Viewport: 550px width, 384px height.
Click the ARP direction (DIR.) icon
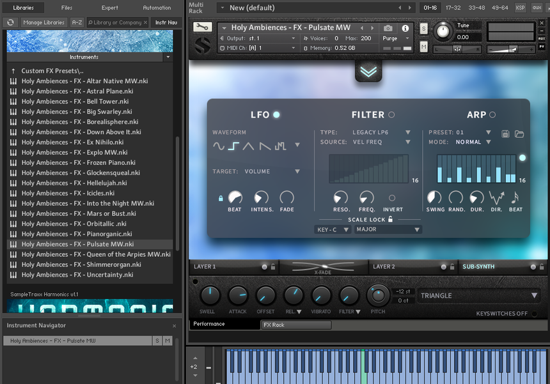click(x=497, y=198)
